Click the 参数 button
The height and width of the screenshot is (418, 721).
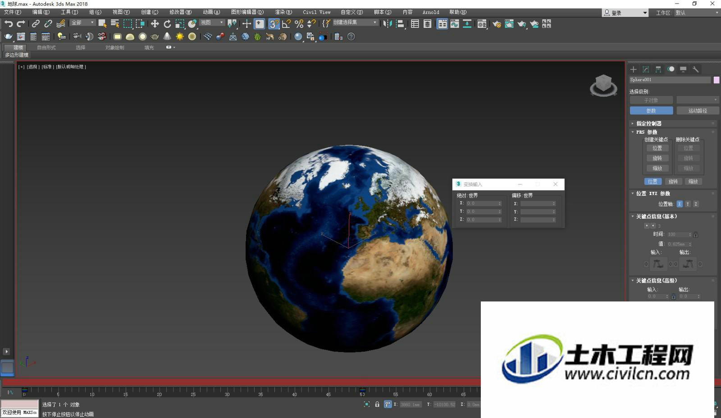tap(651, 111)
